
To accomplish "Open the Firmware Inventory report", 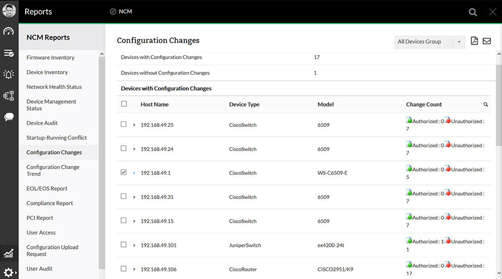I will 50,58.
